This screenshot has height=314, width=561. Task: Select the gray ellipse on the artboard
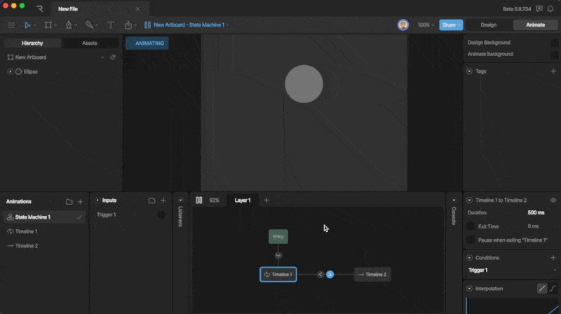click(x=304, y=84)
